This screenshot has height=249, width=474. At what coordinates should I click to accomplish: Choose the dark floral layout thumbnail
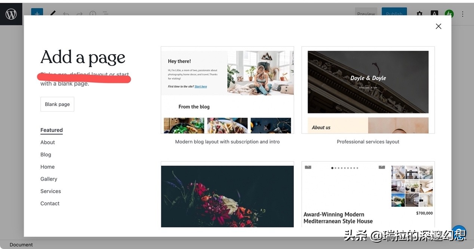coord(227,194)
